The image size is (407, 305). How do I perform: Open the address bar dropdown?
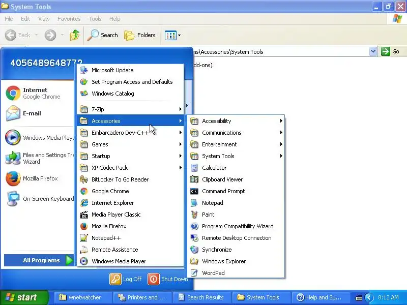[x=373, y=51]
